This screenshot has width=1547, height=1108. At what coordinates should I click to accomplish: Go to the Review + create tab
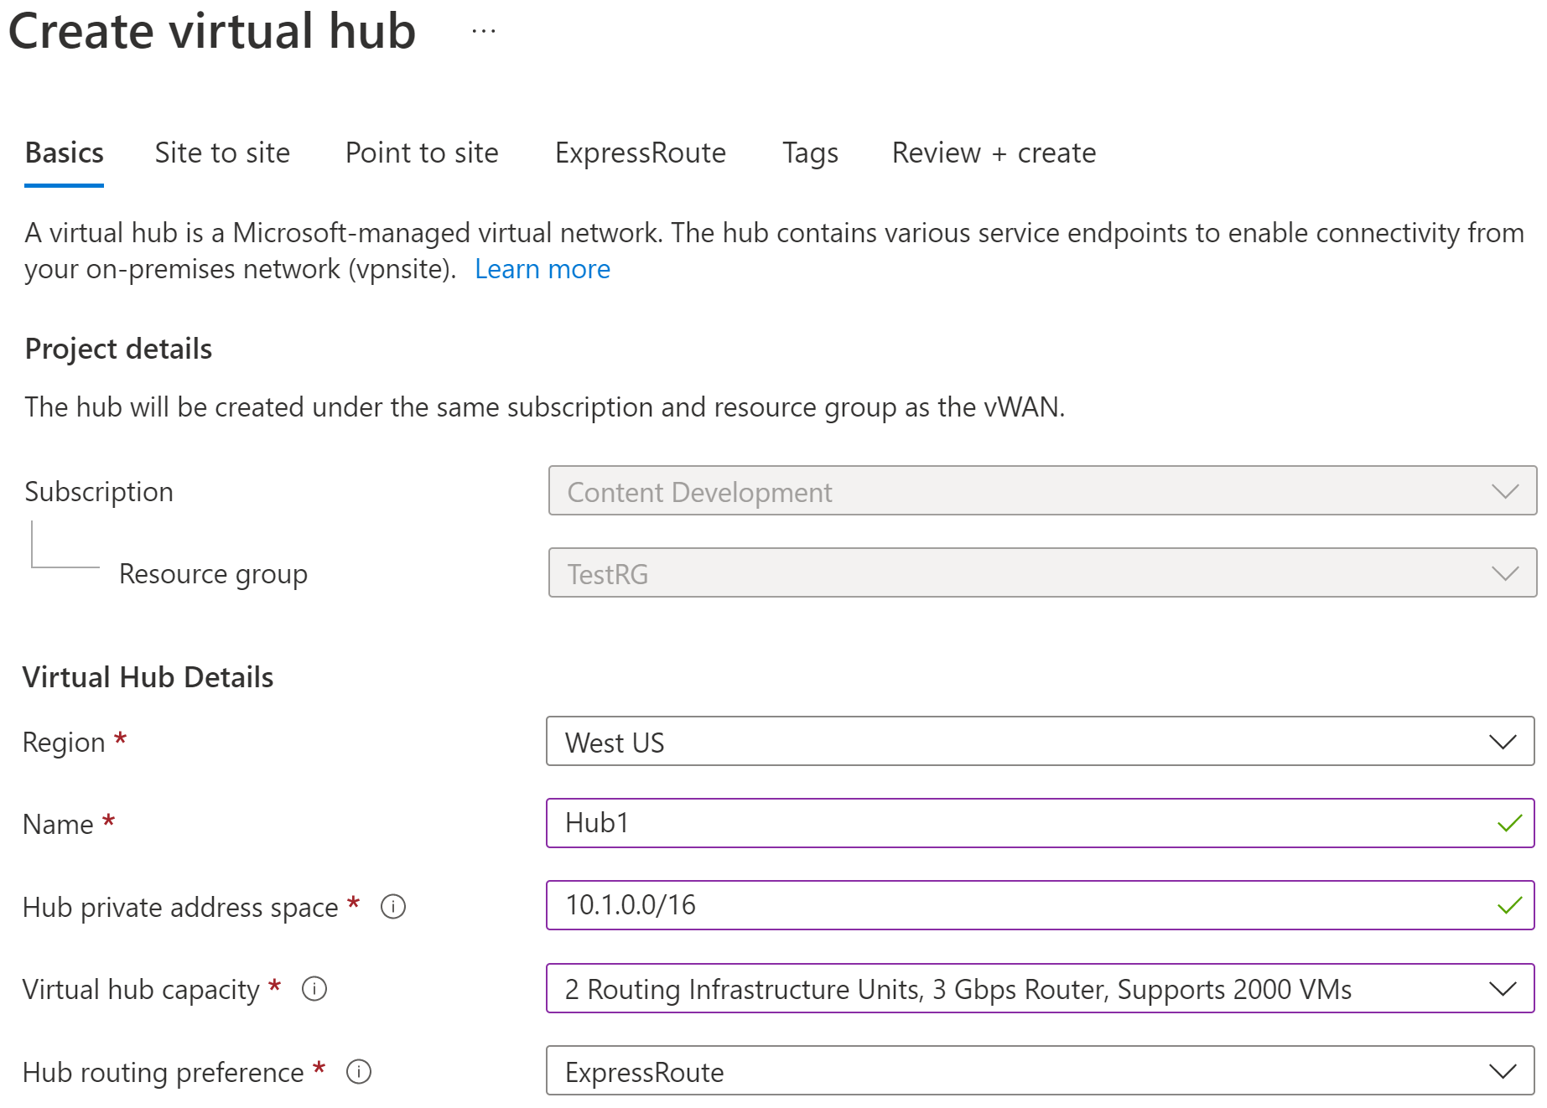point(993,153)
